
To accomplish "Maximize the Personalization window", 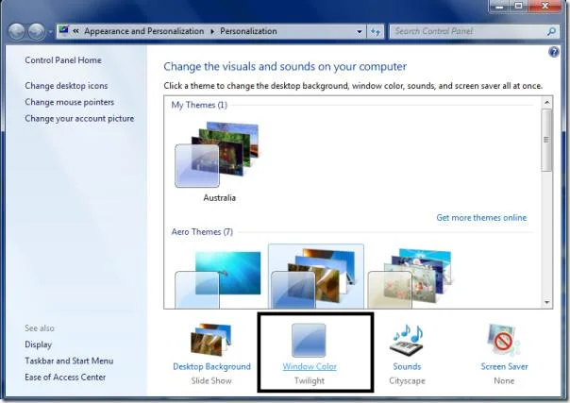I will 518,7.
